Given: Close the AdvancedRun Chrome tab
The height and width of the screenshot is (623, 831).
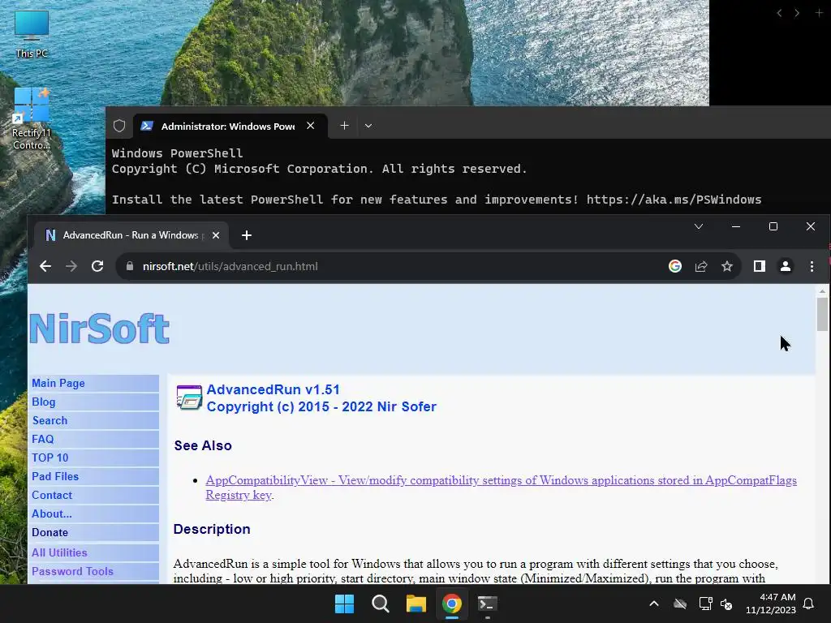Looking at the screenshot, I should [216, 235].
